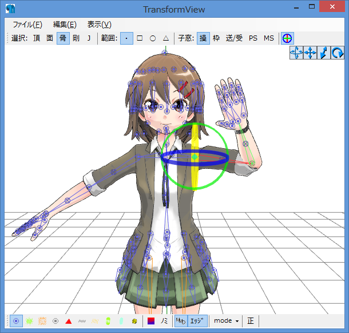The image size is (349, 333).
Task: Click the red triangle icon in bottom toolbar
Action: pyautogui.click(x=69, y=321)
